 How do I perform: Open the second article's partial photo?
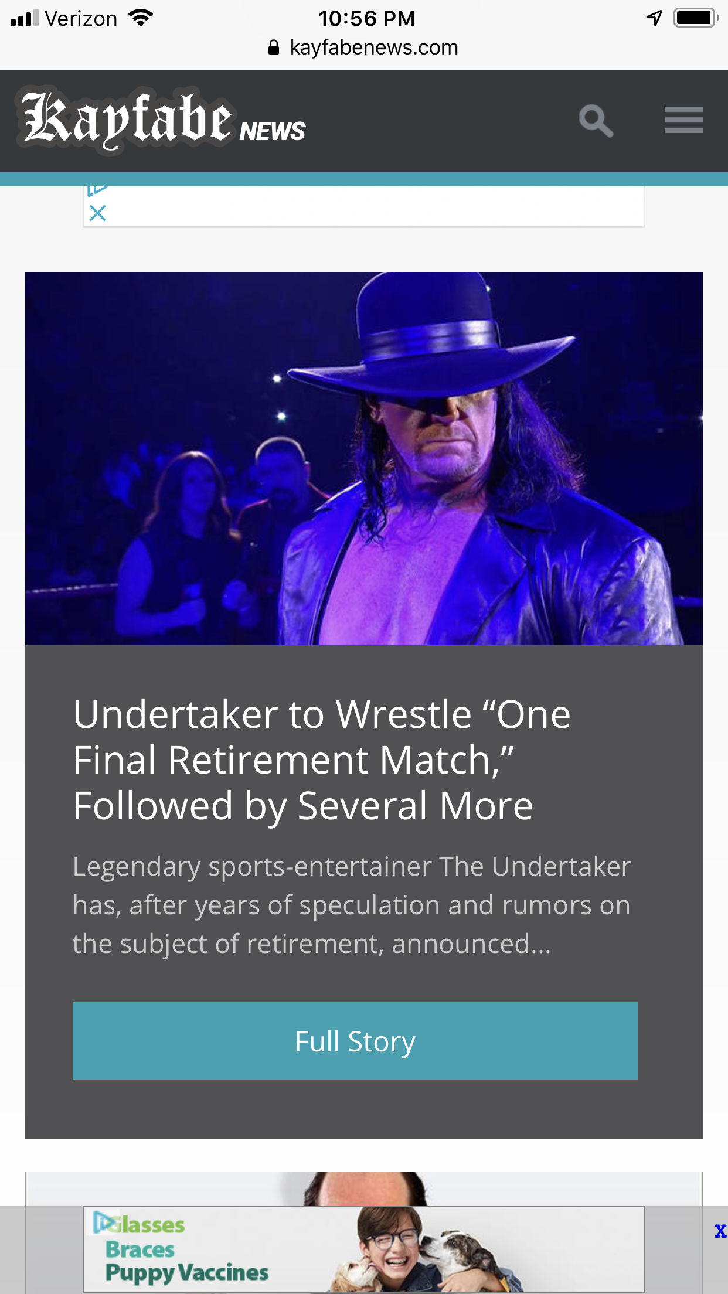(x=364, y=1189)
